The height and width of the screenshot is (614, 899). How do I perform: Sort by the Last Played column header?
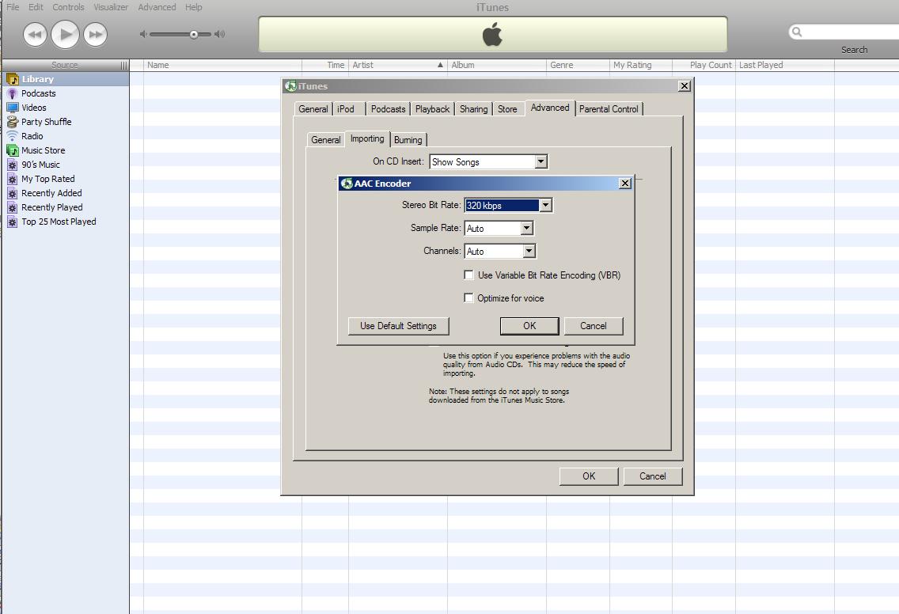(785, 65)
